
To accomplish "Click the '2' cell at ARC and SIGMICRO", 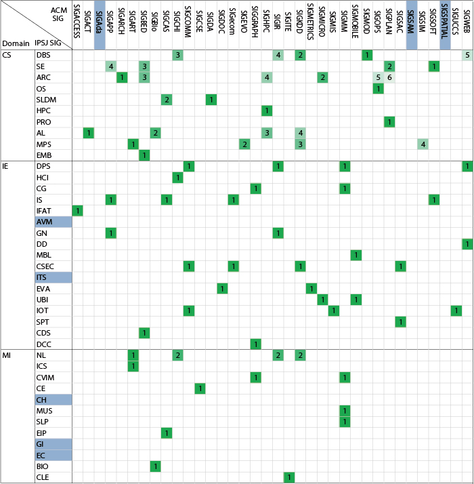I will 322,77.
